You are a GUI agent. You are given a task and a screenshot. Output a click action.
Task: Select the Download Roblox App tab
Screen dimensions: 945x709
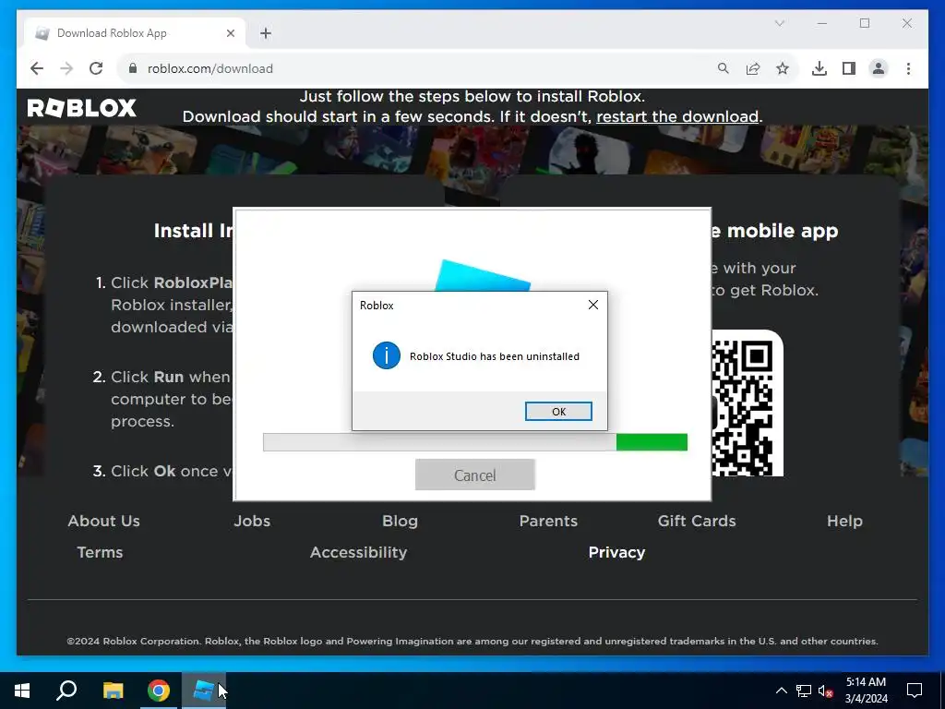coord(135,33)
